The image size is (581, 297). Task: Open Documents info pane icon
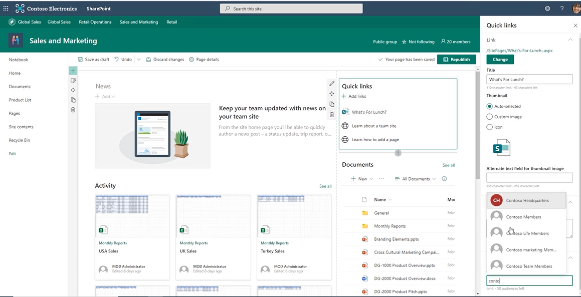(x=444, y=178)
